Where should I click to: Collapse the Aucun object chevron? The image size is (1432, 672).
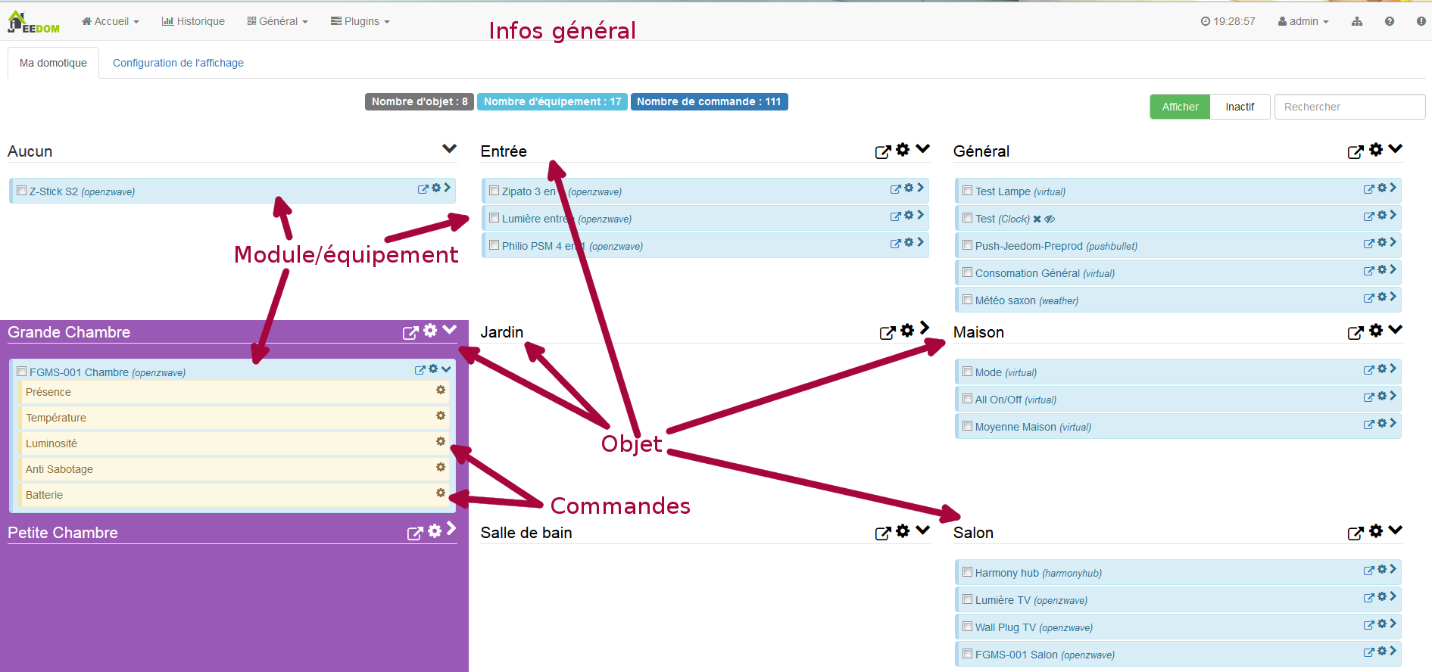tap(450, 148)
